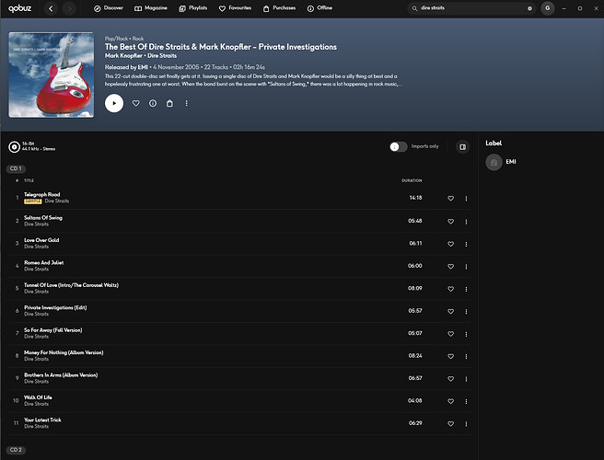The image size is (604, 460).
Task: Open more options for Brothers In Arms
Action: coord(466,379)
